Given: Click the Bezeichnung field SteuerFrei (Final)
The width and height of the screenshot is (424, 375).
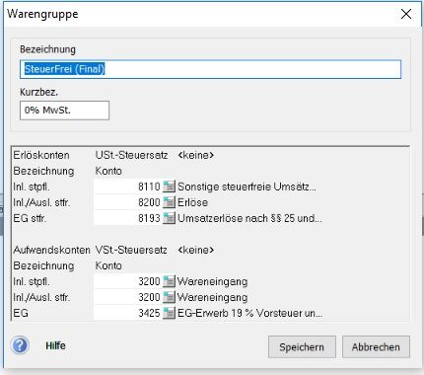Looking at the screenshot, I should [x=210, y=69].
